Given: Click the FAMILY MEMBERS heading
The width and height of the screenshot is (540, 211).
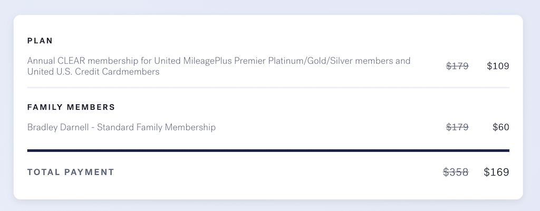Looking at the screenshot, I should coord(71,107).
